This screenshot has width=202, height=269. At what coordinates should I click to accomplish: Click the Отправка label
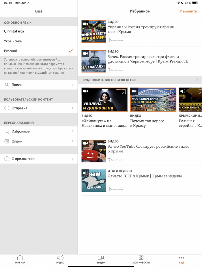19,108
